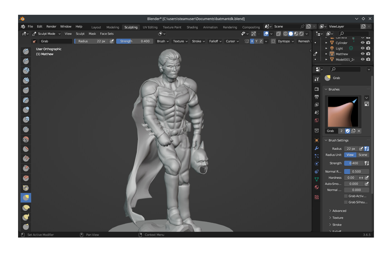Open the Output properties tab

point(316,97)
